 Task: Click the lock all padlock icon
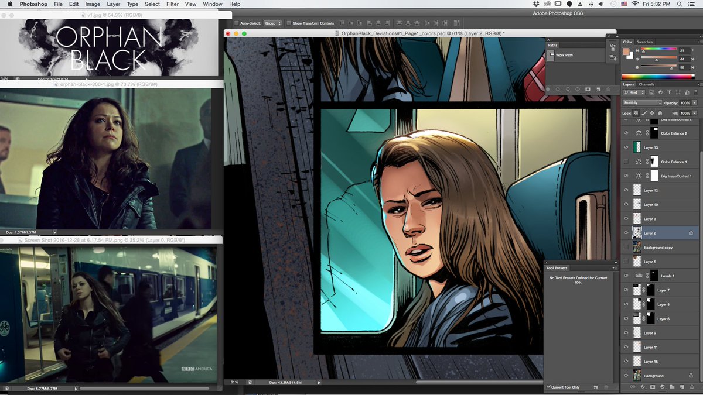(660, 113)
